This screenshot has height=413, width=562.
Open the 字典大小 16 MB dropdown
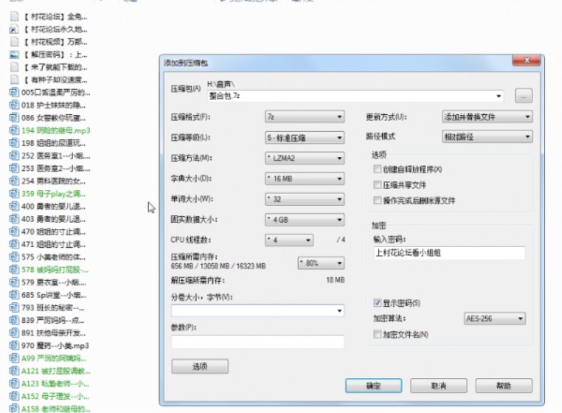(x=304, y=179)
